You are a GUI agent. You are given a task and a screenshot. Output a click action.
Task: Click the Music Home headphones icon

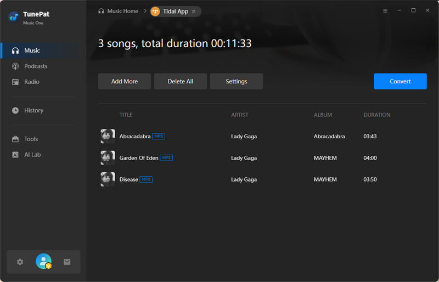[101, 11]
